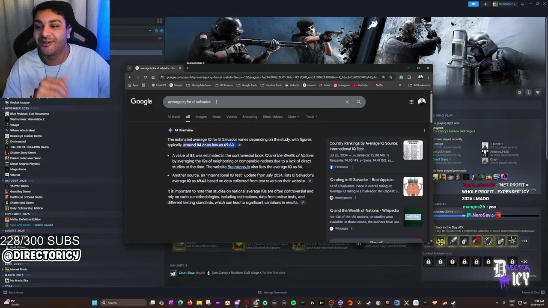This screenshot has height=308, width=548.
Task: Open the Mining Machines bookmark folder
Action: [x=199, y=85]
